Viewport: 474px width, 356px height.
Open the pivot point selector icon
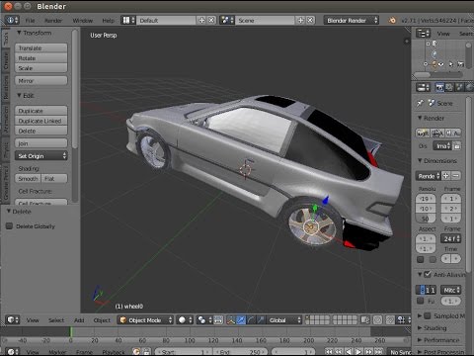[x=203, y=319]
